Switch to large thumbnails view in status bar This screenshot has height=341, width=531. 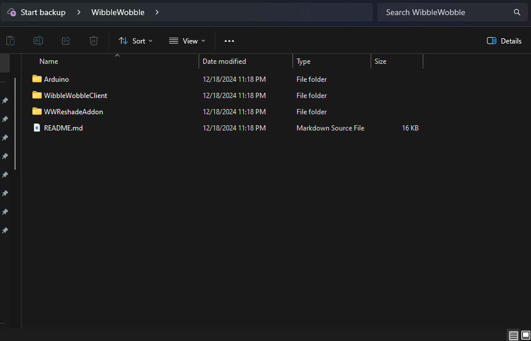525,335
